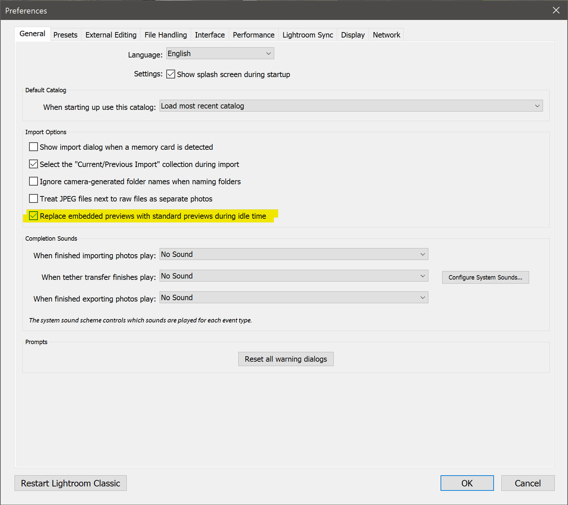Open the finished importing sound dropdown
This screenshot has width=568, height=505.
pyautogui.click(x=293, y=254)
